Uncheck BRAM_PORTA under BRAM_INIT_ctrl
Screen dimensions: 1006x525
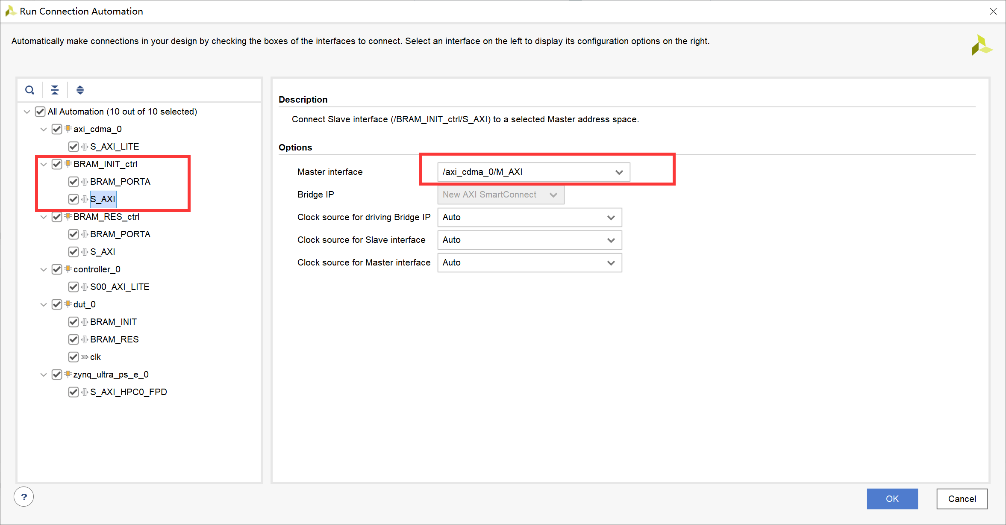(x=74, y=182)
